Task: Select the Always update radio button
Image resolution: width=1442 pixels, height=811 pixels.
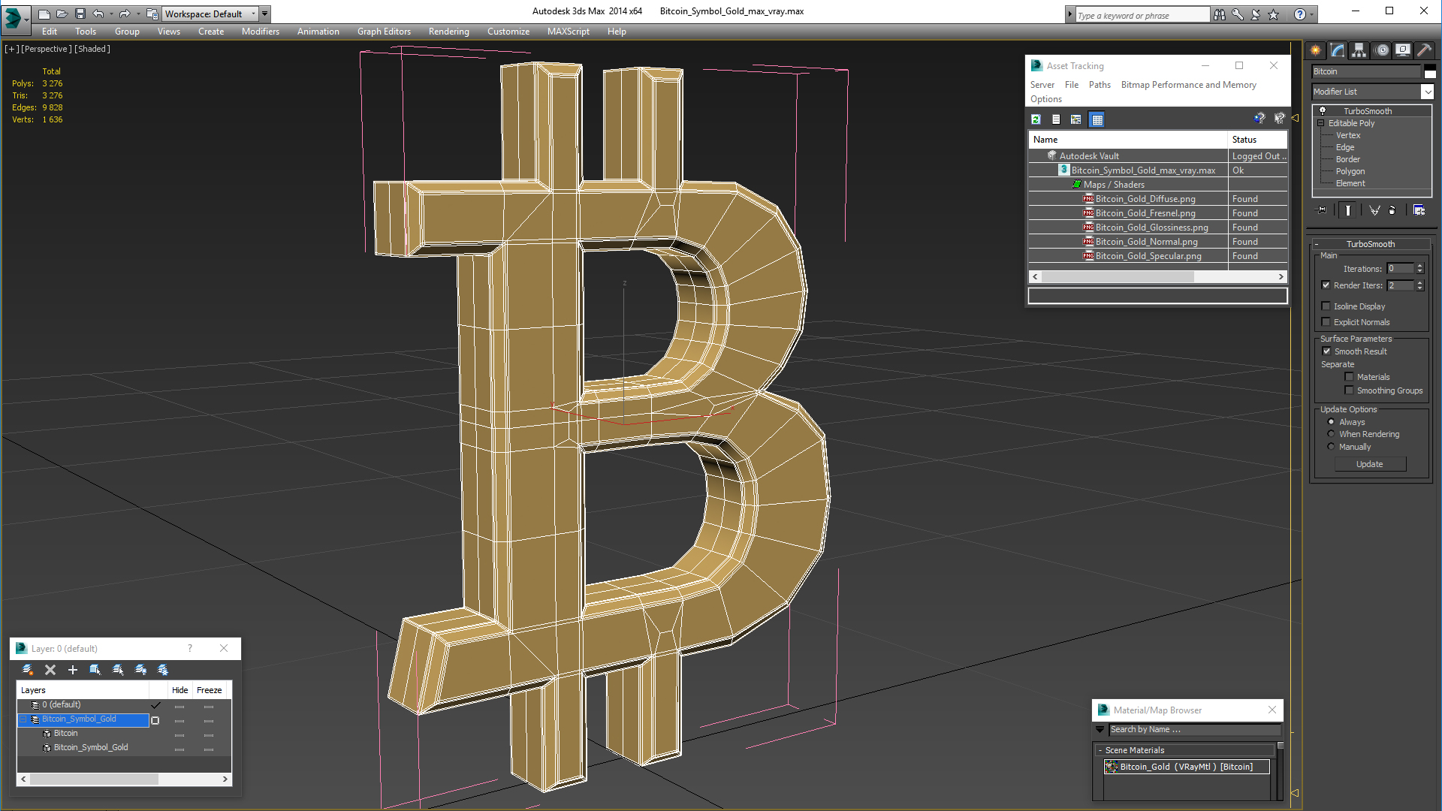Action: pyautogui.click(x=1331, y=422)
